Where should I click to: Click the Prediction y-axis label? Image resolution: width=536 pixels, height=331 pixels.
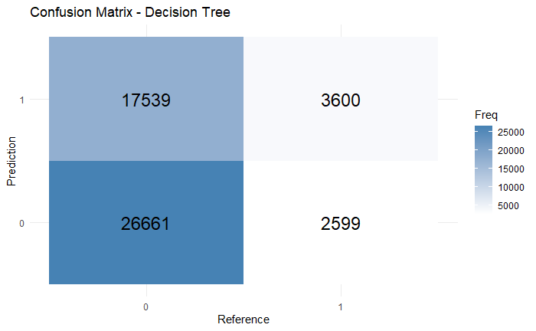click(x=11, y=161)
